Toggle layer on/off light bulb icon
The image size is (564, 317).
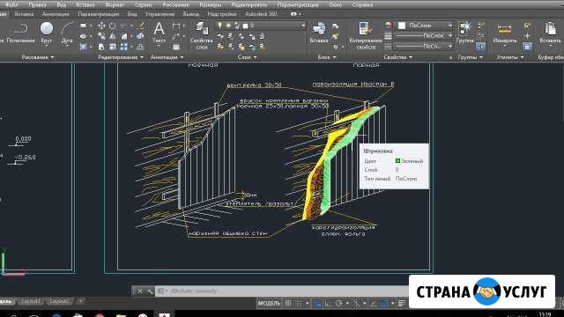[219, 26]
